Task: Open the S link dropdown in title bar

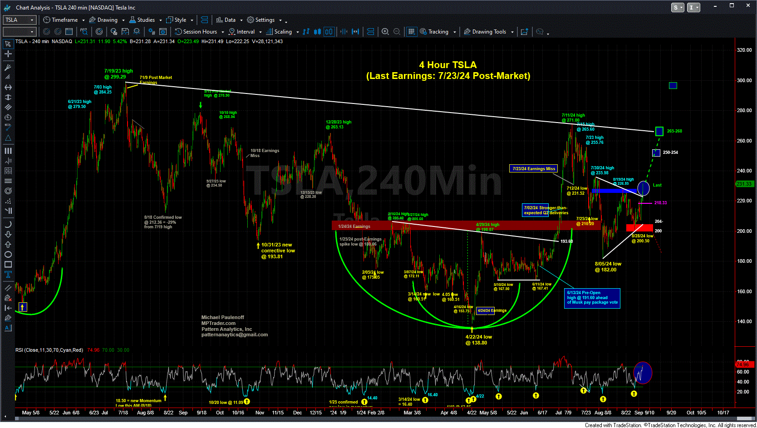Action: [678, 7]
